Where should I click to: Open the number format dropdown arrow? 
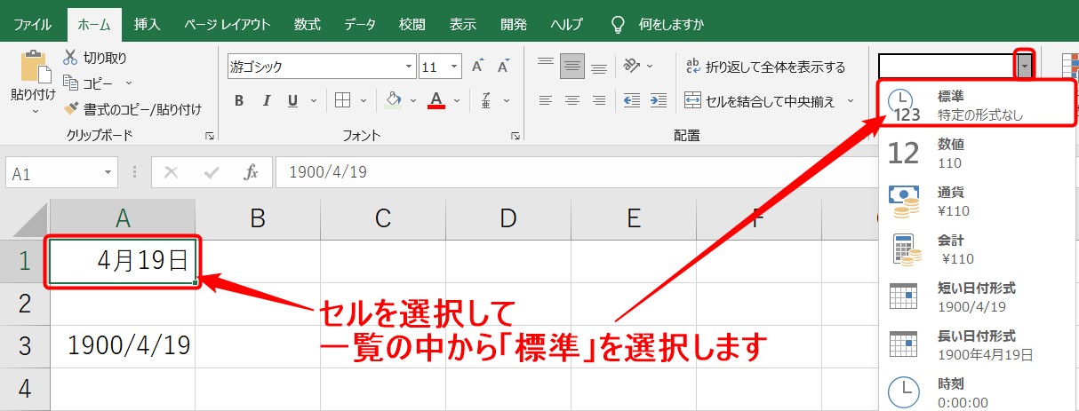pyautogui.click(x=1025, y=66)
